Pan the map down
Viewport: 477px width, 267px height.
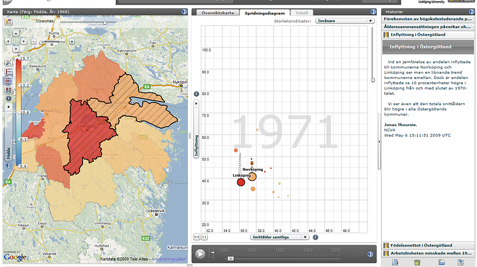tap(16, 49)
